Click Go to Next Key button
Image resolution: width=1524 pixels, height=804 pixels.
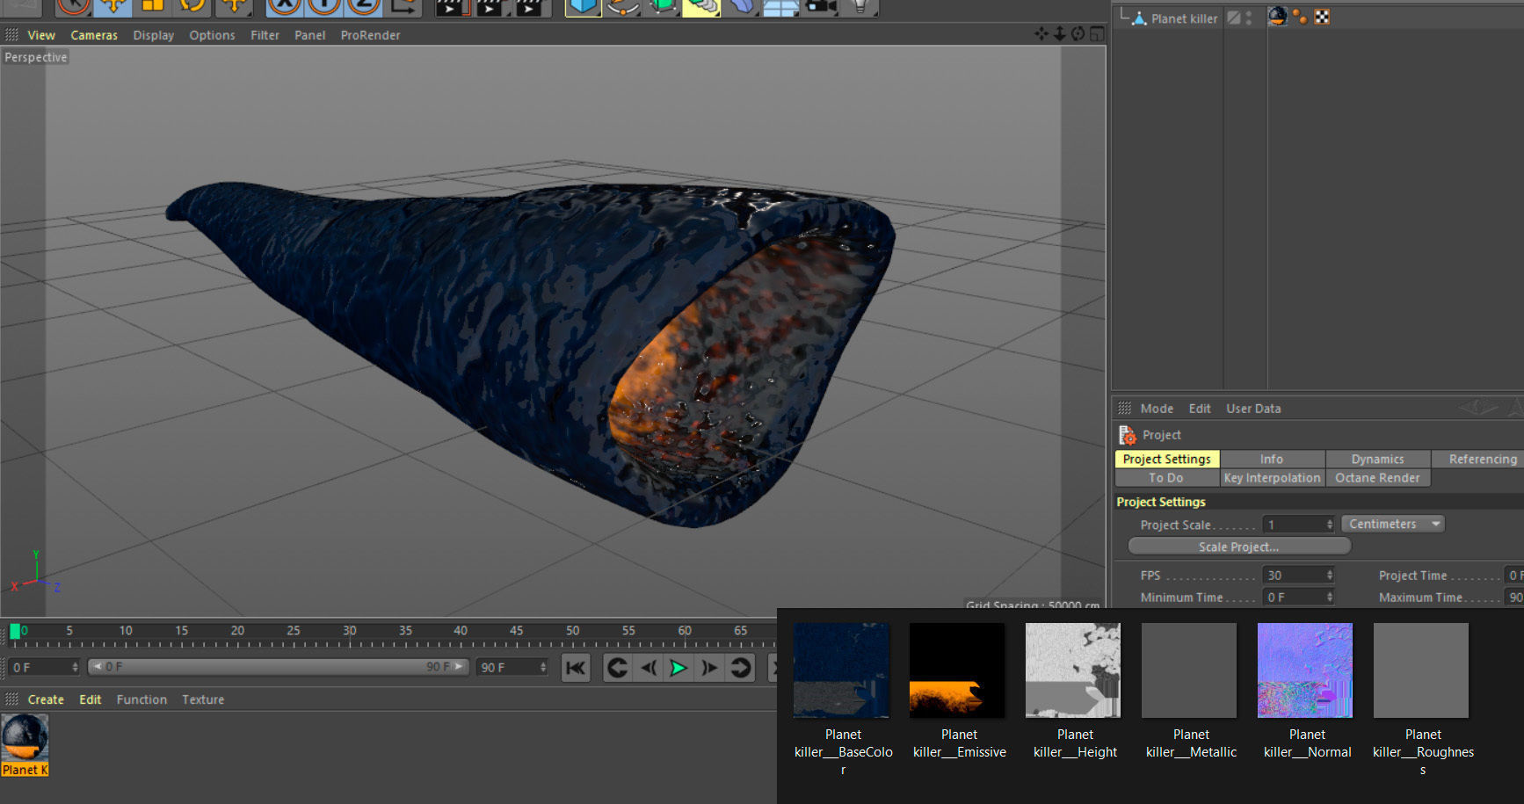(x=741, y=668)
